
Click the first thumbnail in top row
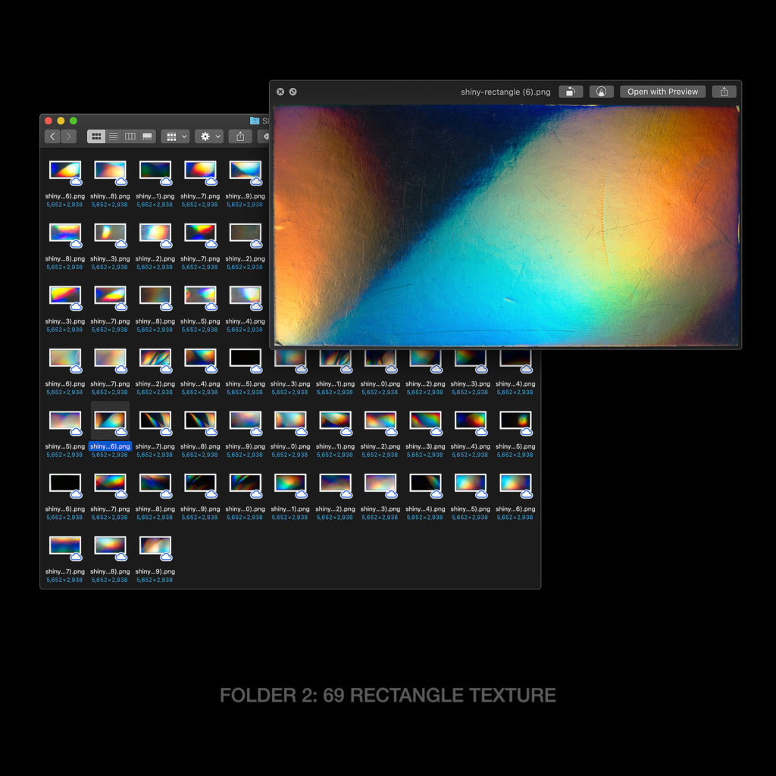pos(64,170)
